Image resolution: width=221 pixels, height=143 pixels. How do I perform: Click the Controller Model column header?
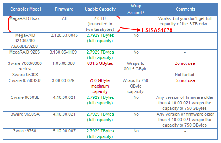click(26, 9)
